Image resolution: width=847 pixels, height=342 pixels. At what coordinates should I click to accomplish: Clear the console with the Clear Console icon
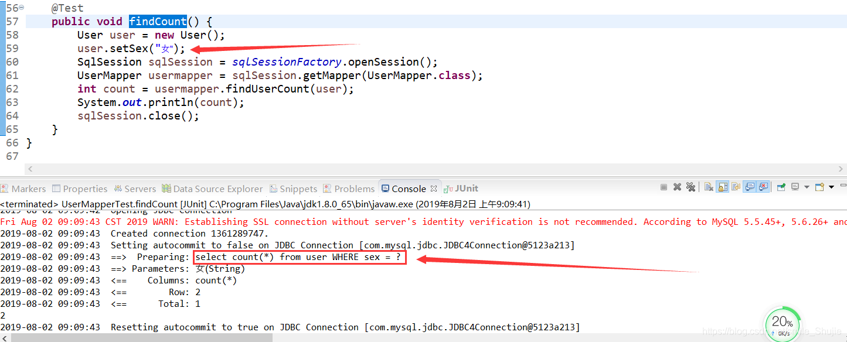[709, 187]
